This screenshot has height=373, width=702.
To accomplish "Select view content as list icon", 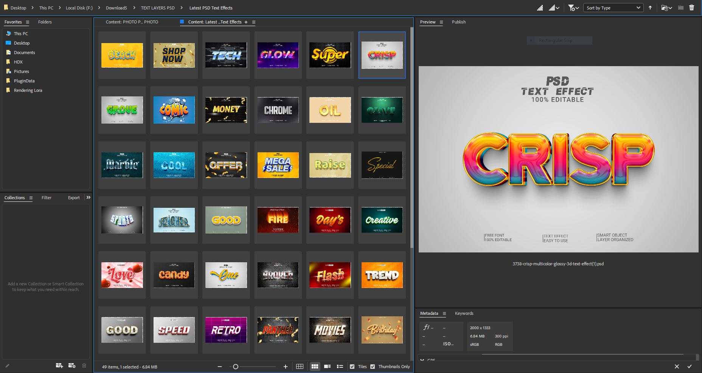I will pos(340,367).
